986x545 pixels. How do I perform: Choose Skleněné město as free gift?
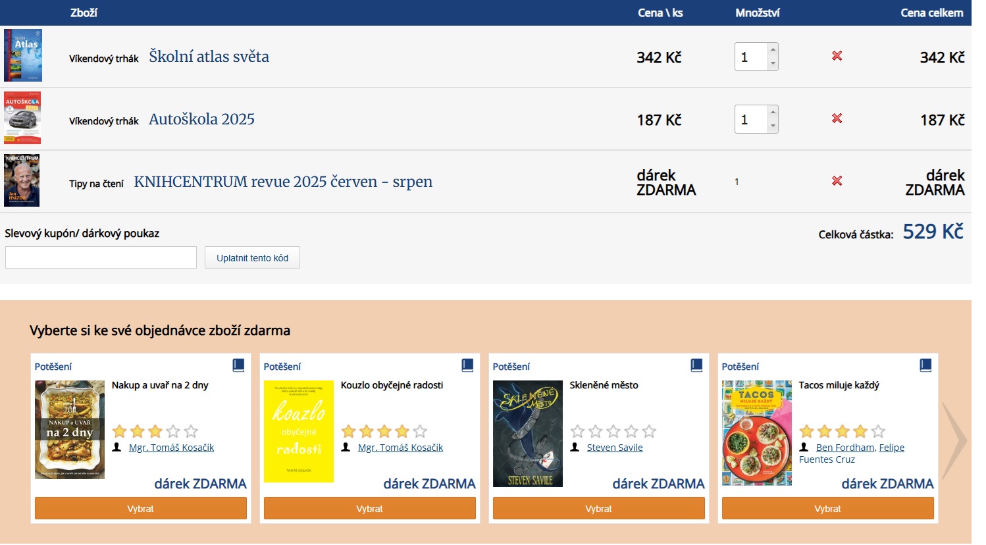598,509
